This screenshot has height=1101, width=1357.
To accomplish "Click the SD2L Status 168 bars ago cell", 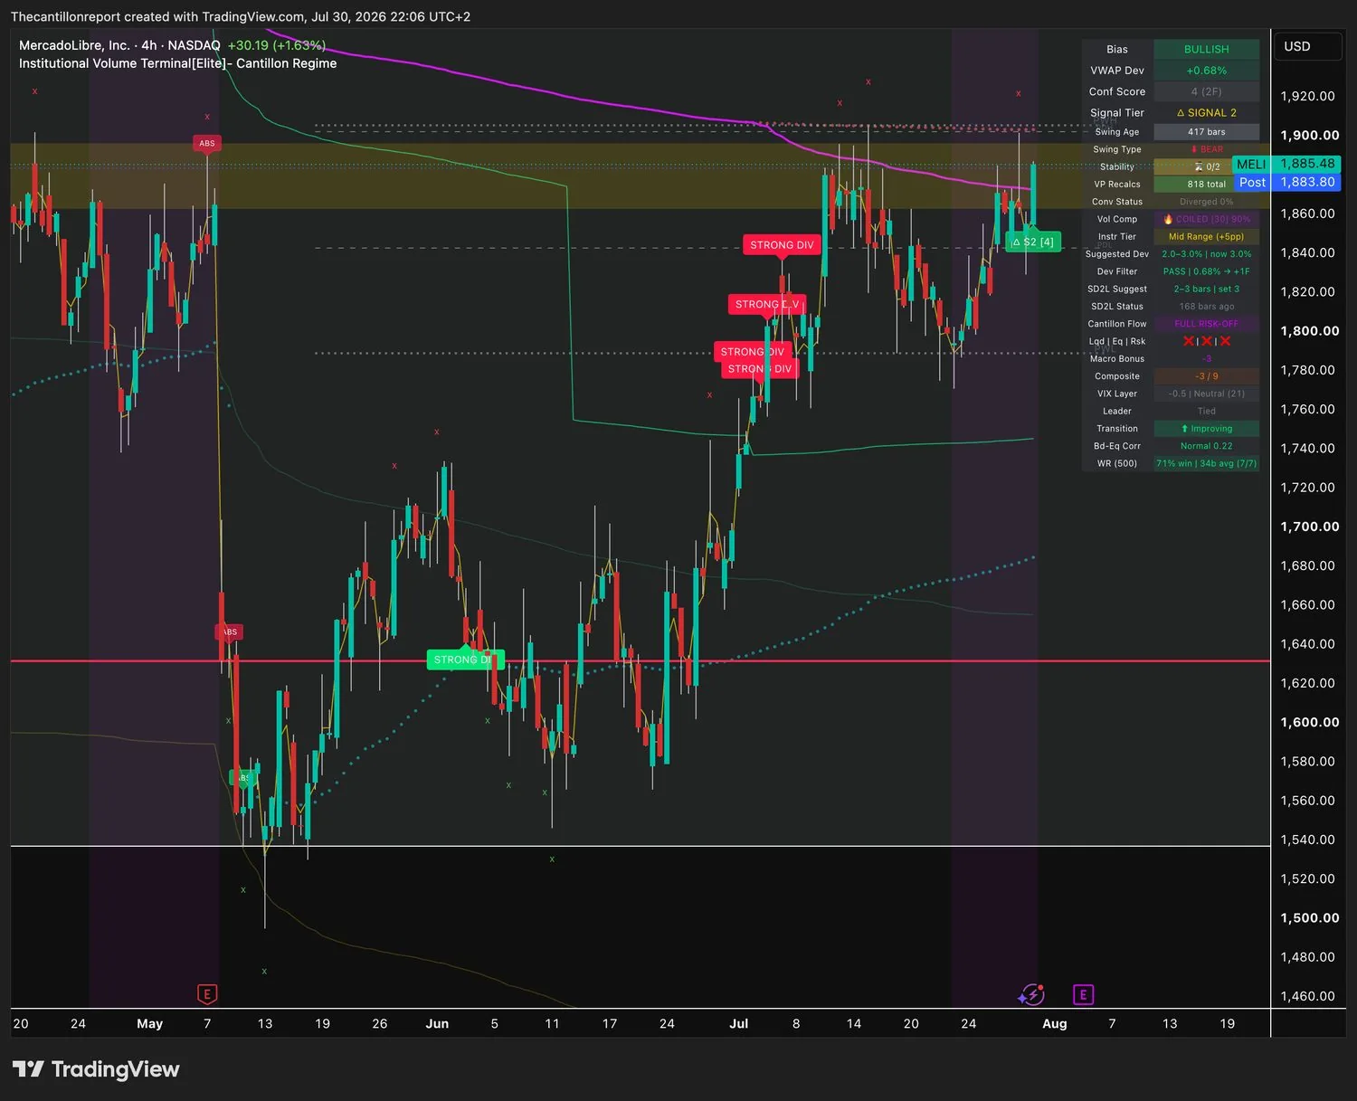I will click(x=1206, y=307).
